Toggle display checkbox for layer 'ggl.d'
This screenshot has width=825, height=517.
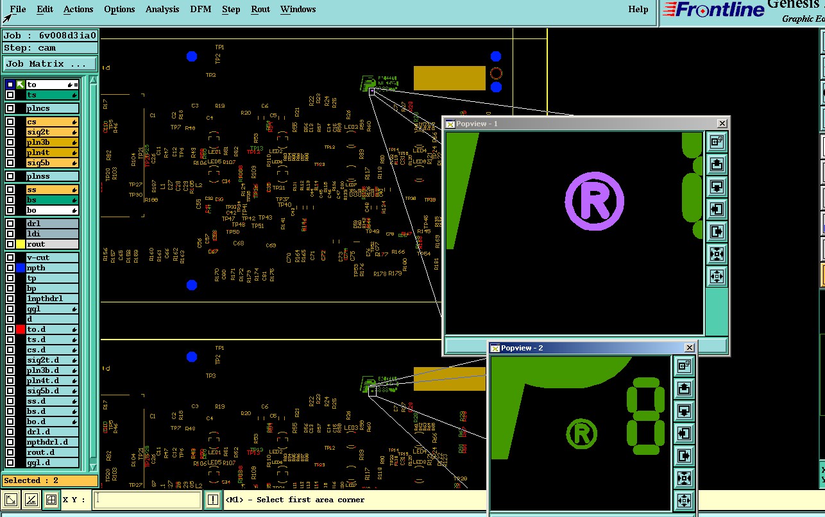point(10,463)
